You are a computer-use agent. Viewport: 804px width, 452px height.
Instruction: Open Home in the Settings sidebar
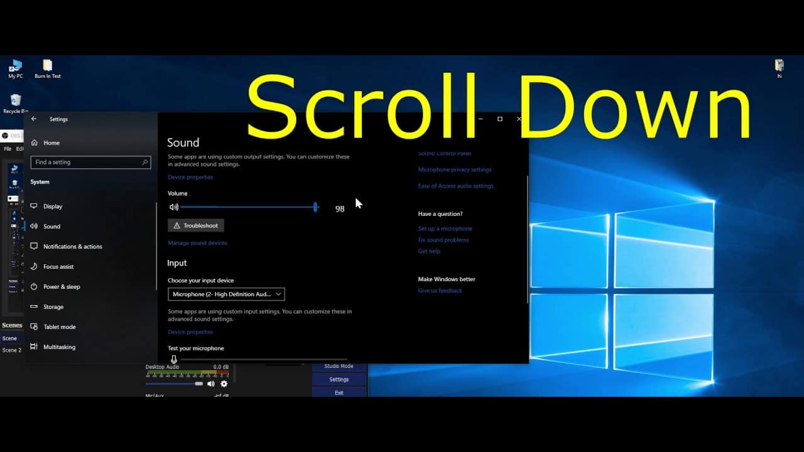45,143
